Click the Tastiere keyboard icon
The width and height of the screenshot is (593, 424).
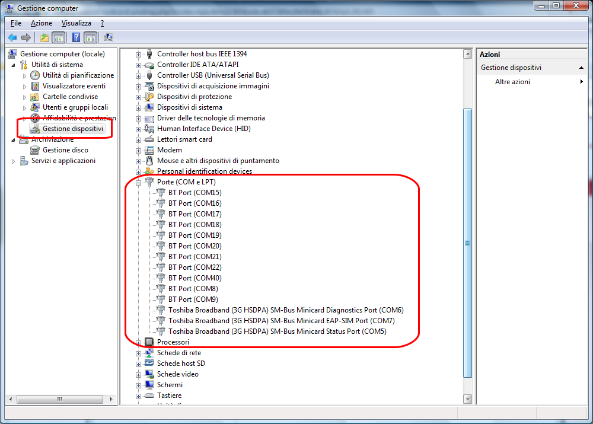pyautogui.click(x=149, y=396)
